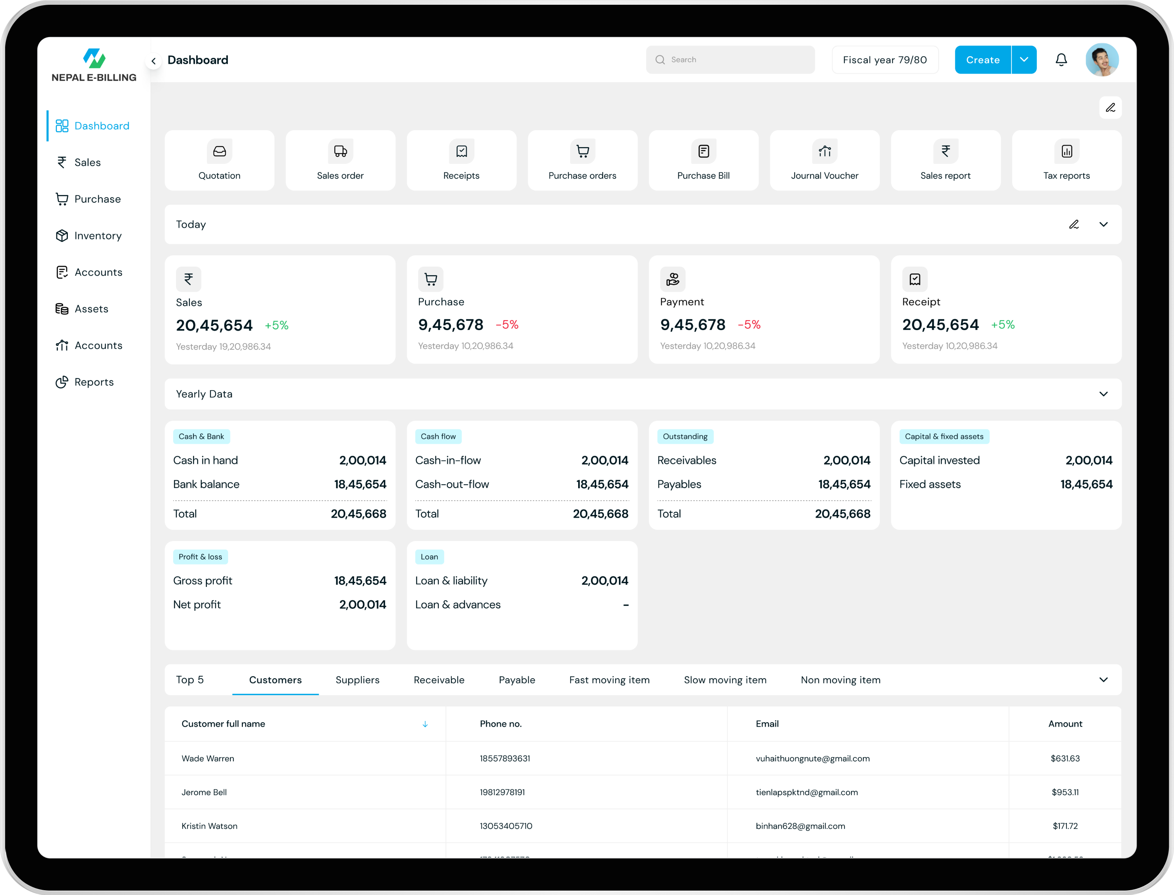Click the receipt icon on Receipt card
The width and height of the screenshot is (1174, 895).
915,279
